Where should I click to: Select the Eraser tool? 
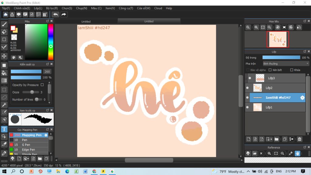pos(4,32)
